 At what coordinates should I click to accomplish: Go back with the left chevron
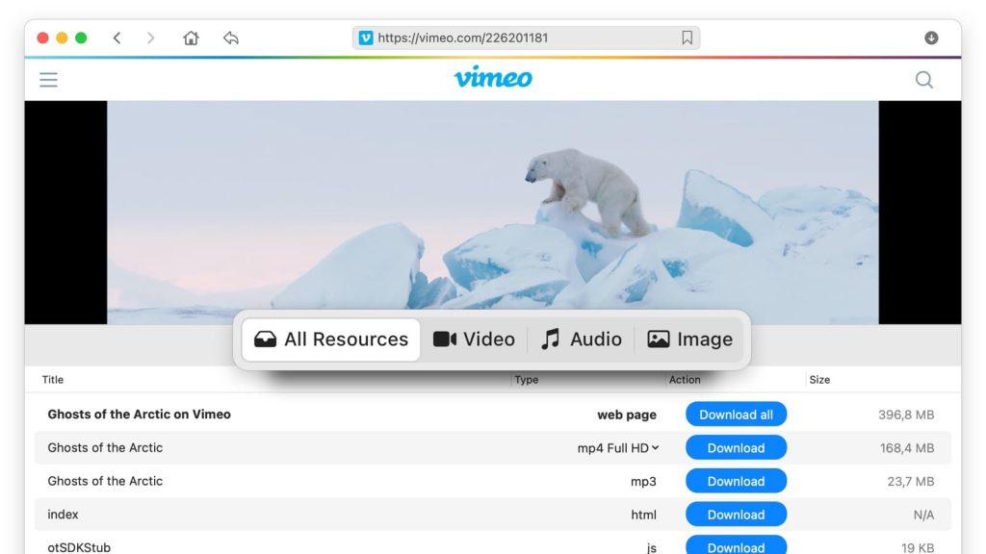(x=117, y=38)
